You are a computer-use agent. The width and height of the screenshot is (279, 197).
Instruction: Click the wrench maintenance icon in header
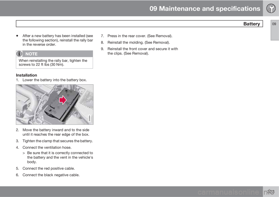(271, 8)
